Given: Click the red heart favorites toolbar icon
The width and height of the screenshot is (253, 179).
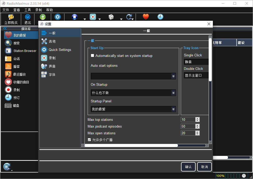Looking at the screenshot, I should click(x=146, y=17).
